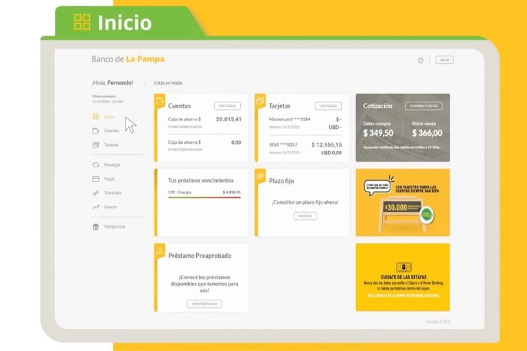Open the Paquetes Pampa promotional banner

coord(403,202)
